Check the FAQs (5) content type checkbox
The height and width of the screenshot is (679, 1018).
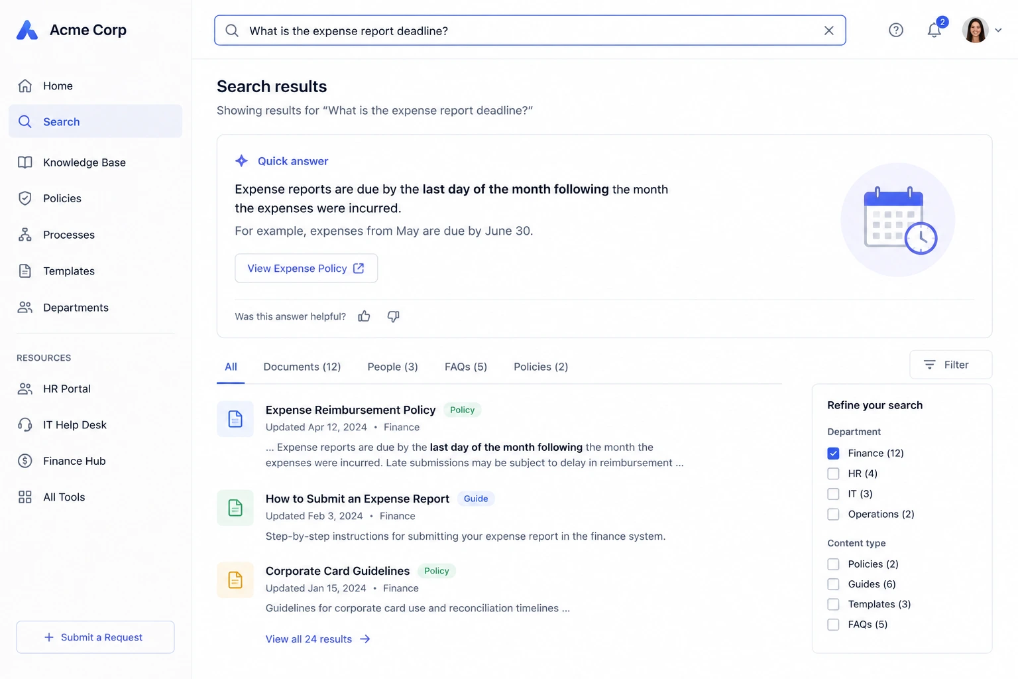click(x=833, y=625)
